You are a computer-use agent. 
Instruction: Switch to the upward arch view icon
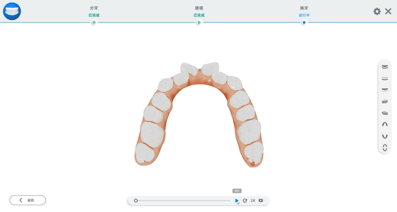tap(385, 124)
